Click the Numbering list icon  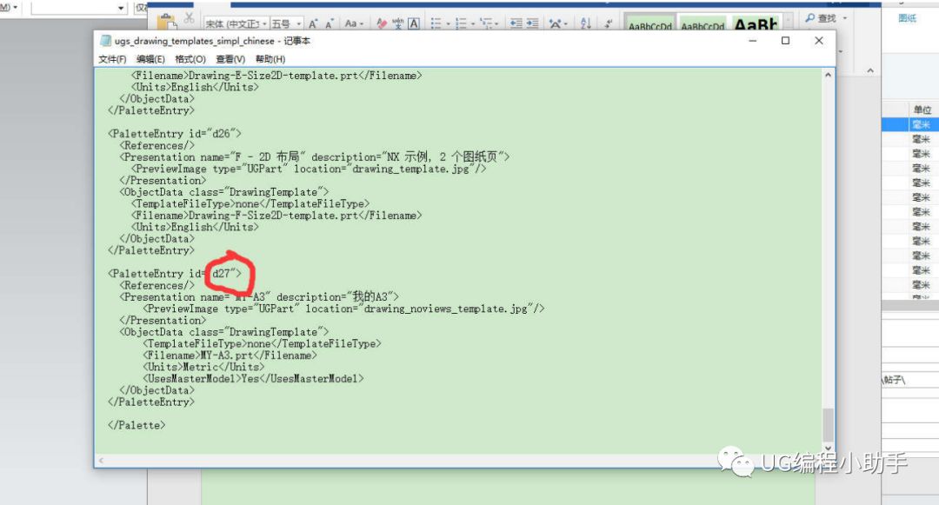tap(461, 24)
